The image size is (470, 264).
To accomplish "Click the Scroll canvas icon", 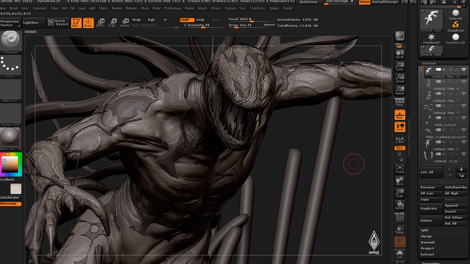I will [x=400, y=54].
